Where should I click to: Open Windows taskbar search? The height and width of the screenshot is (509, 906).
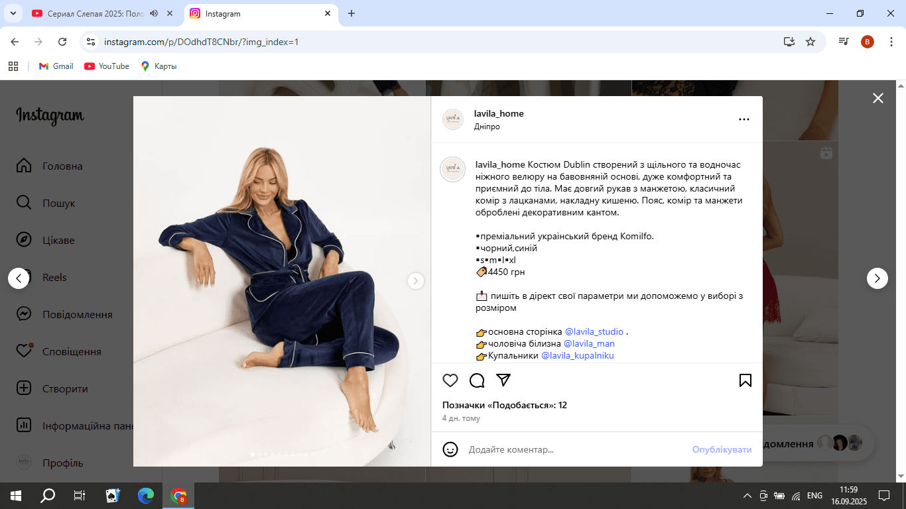pyautogui.click(x=48, y=496)
